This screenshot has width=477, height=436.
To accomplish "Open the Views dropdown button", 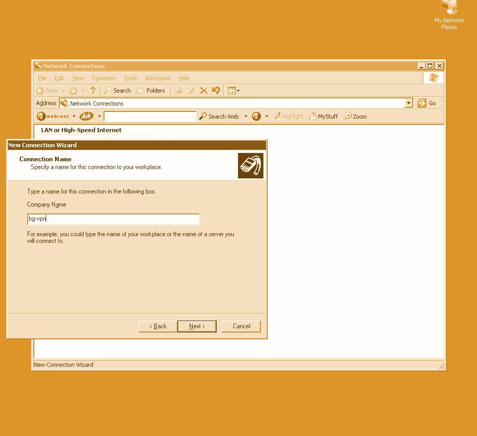I will (234, 91).
